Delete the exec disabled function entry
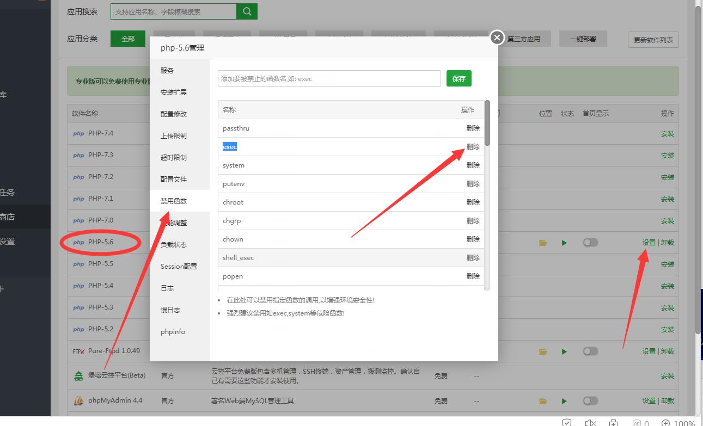The height and width of the screenshot is (426, 703). pos(473,147)
